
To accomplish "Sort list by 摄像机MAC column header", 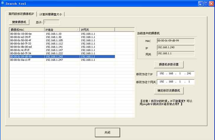I will click(27, 30).
